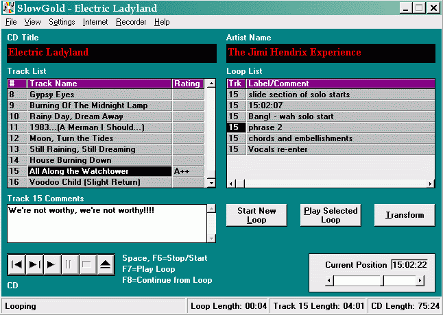The width and height of the screenshot is (443, 315).
Task: Click the Play Selected Loop button
Action: tap(331, 215)
